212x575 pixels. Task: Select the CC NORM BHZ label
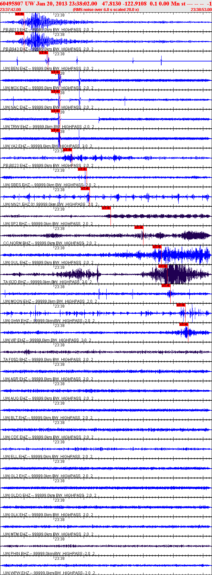(x=17, y=243)
